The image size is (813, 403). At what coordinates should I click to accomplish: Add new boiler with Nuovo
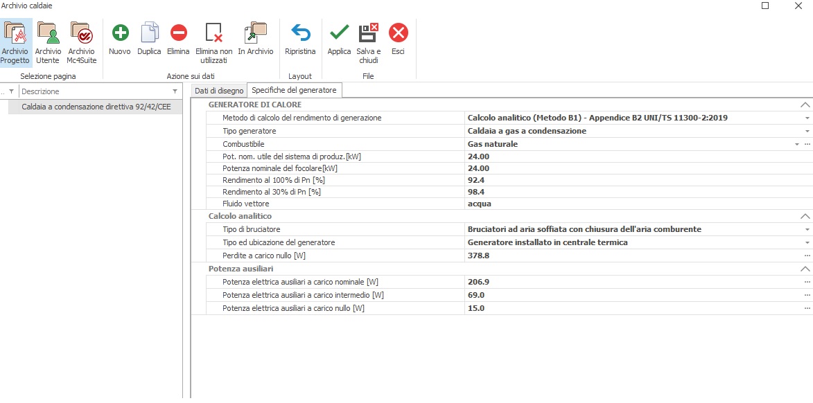coord(120,40)
